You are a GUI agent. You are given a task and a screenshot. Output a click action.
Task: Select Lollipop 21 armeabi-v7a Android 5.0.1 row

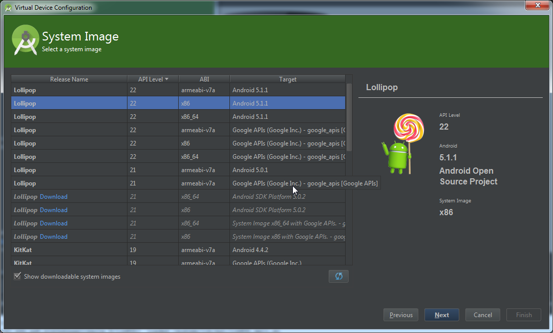tap(178, 170)
